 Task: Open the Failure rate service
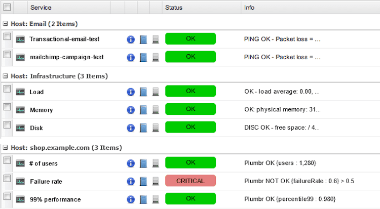click(46, 181)
